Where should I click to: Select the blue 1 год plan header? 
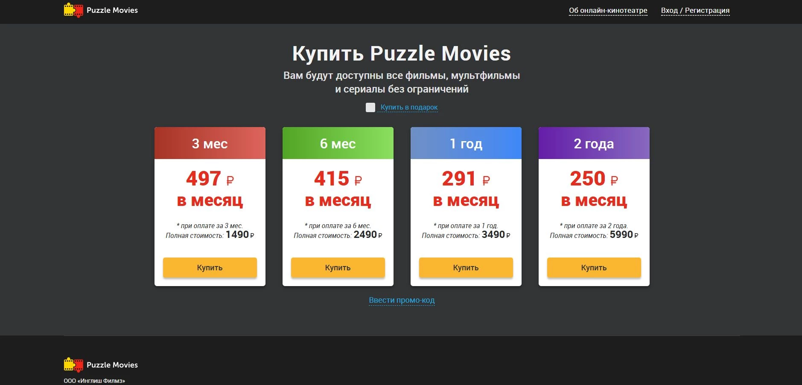465,143
